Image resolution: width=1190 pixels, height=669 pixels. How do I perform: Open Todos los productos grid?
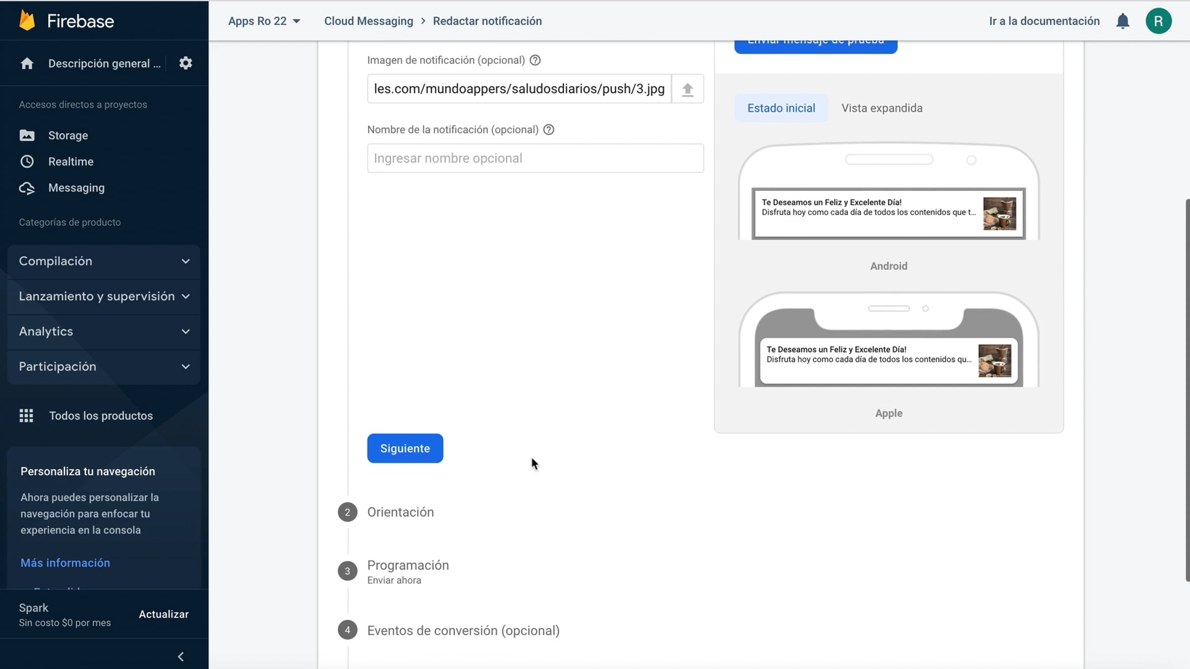tap(101, 416)
